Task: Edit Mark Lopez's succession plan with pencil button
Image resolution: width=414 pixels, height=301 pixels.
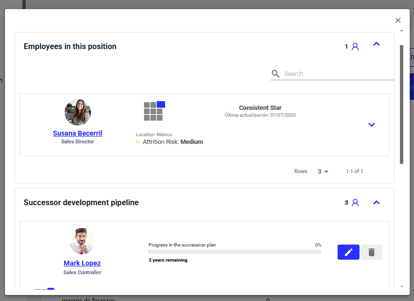Action: (348, 252)
